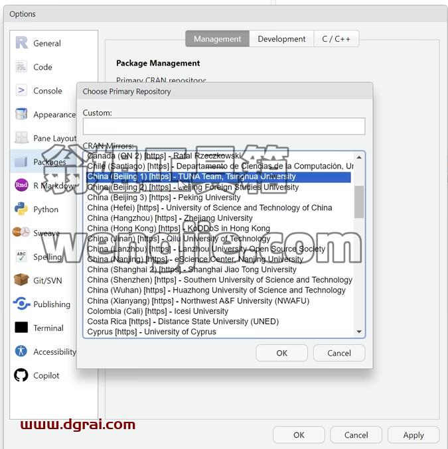Screen dimensions: 448x449
Task: Click the Apply button in Options
Action: click(x=413, y=435)
